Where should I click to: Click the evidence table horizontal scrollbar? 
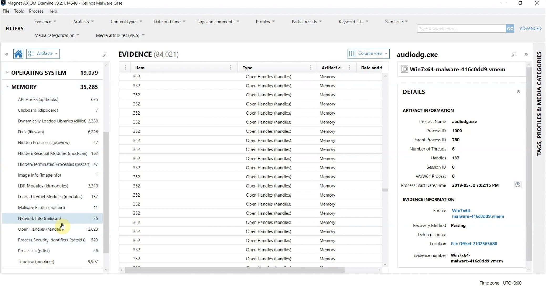235,270
